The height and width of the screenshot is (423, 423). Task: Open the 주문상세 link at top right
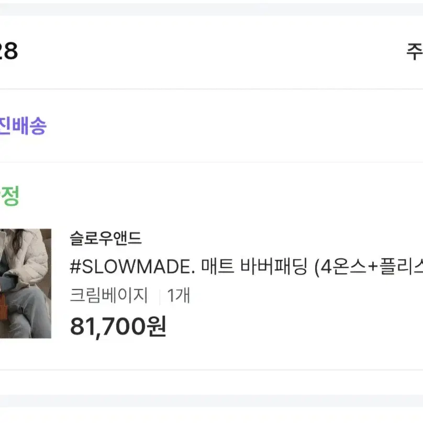415,51
